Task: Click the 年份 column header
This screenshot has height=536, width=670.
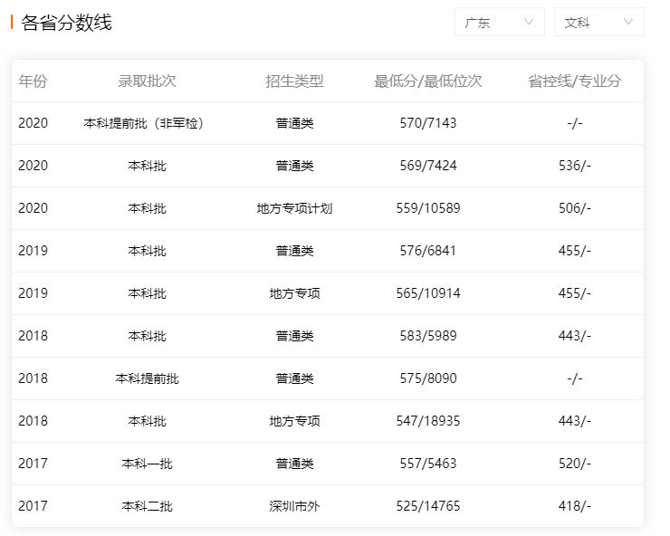Action: click(x=33, y=81)
